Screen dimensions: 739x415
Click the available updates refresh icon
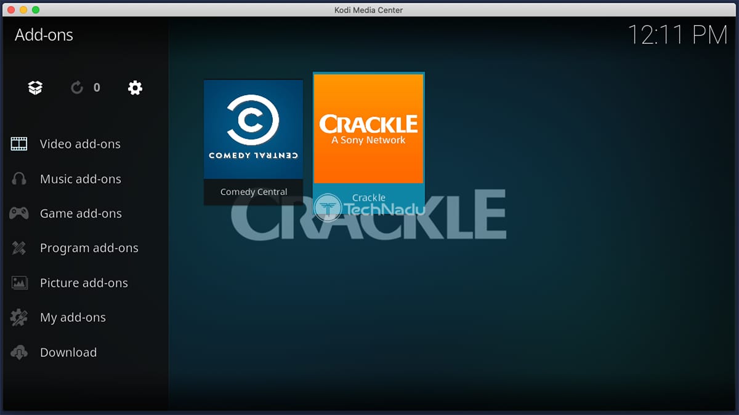(77, 88)
